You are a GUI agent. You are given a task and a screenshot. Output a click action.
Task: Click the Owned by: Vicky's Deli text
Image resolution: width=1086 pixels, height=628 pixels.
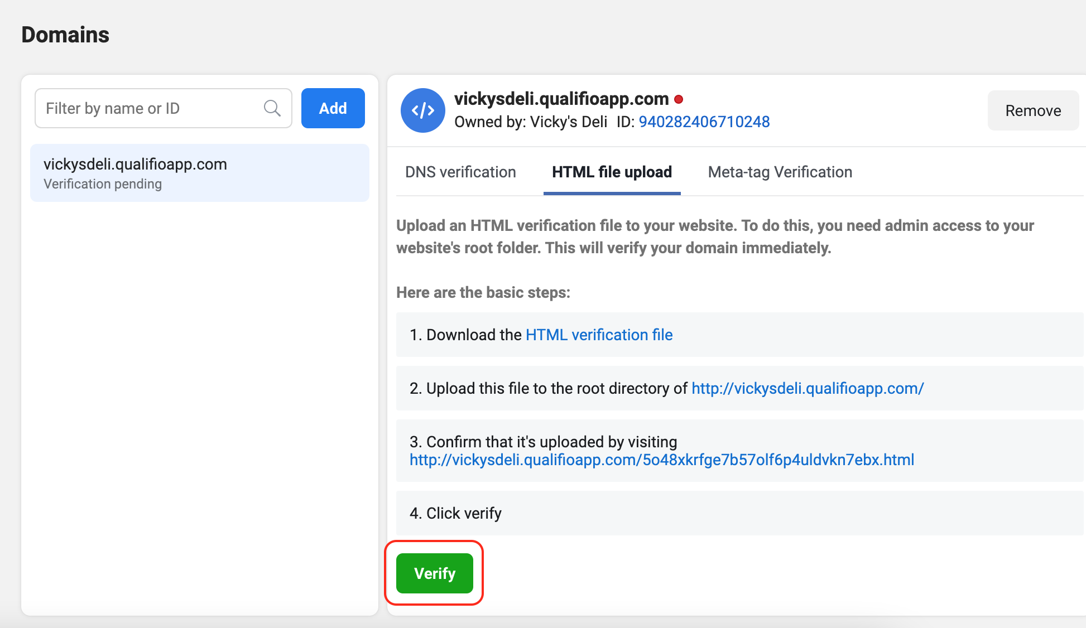(x=531, y=122)
